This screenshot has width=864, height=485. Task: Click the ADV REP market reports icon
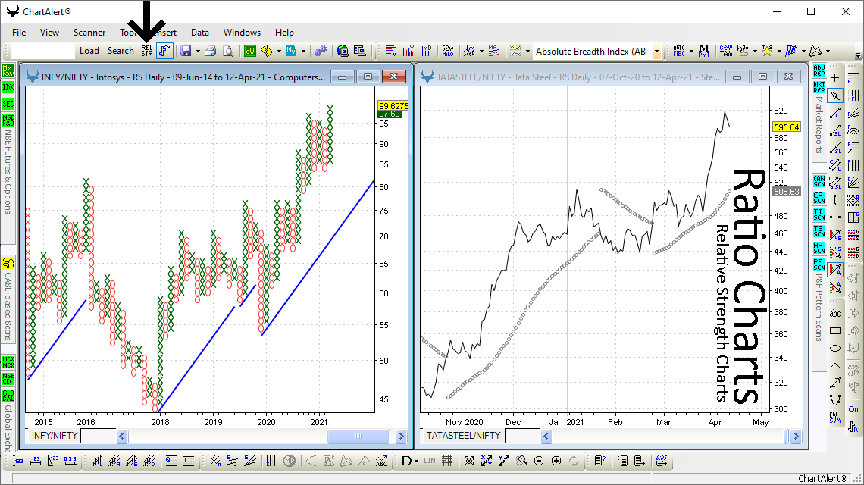pyautogui.click(x=819, y=70)
